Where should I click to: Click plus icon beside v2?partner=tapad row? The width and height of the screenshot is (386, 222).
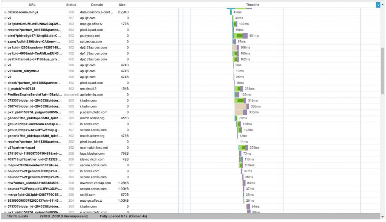click(x=5, y=147)
